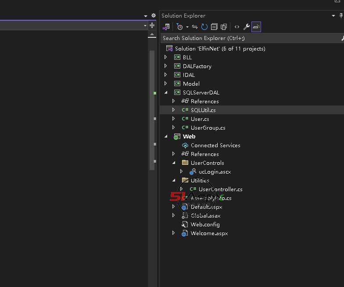Open Properties with the wrench icon
Screen dimensions: 344x287
coord(247,27)
